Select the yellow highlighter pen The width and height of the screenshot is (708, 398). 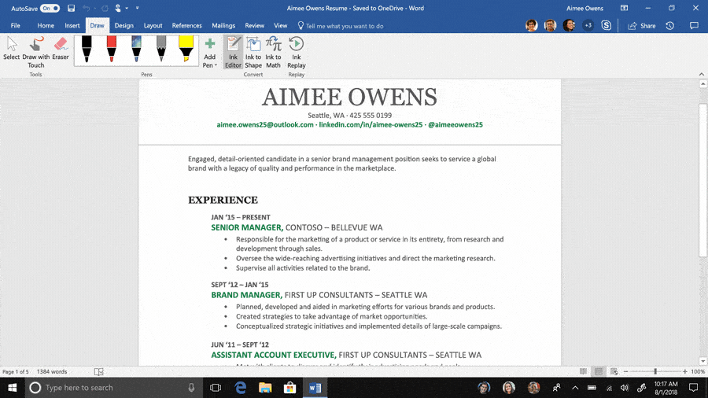(186, 49)
